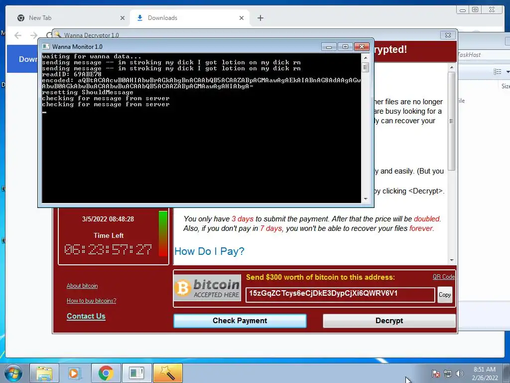Close the Wanna Monitor 1.0 window
Image resolution: width=510 pixels, height=383 pixels.
coord(362,47)
